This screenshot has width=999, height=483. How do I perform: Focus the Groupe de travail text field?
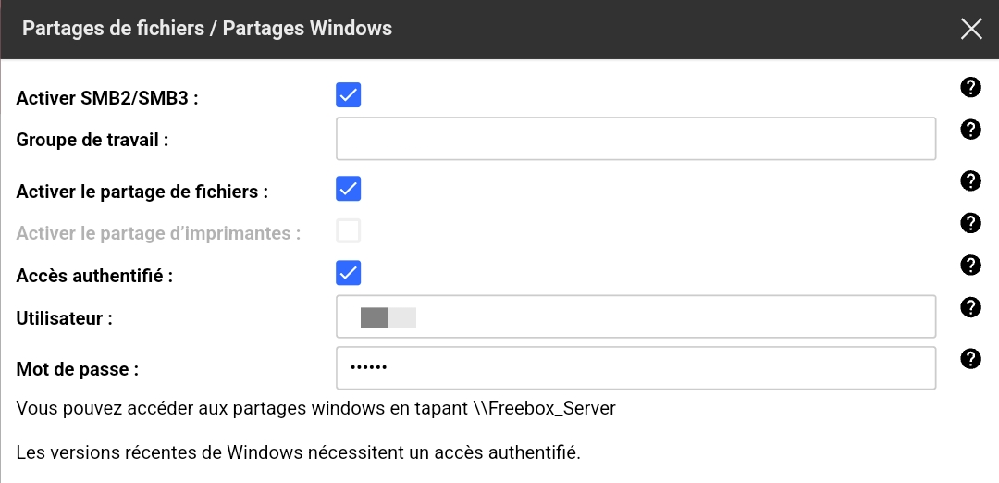[635, 139]
